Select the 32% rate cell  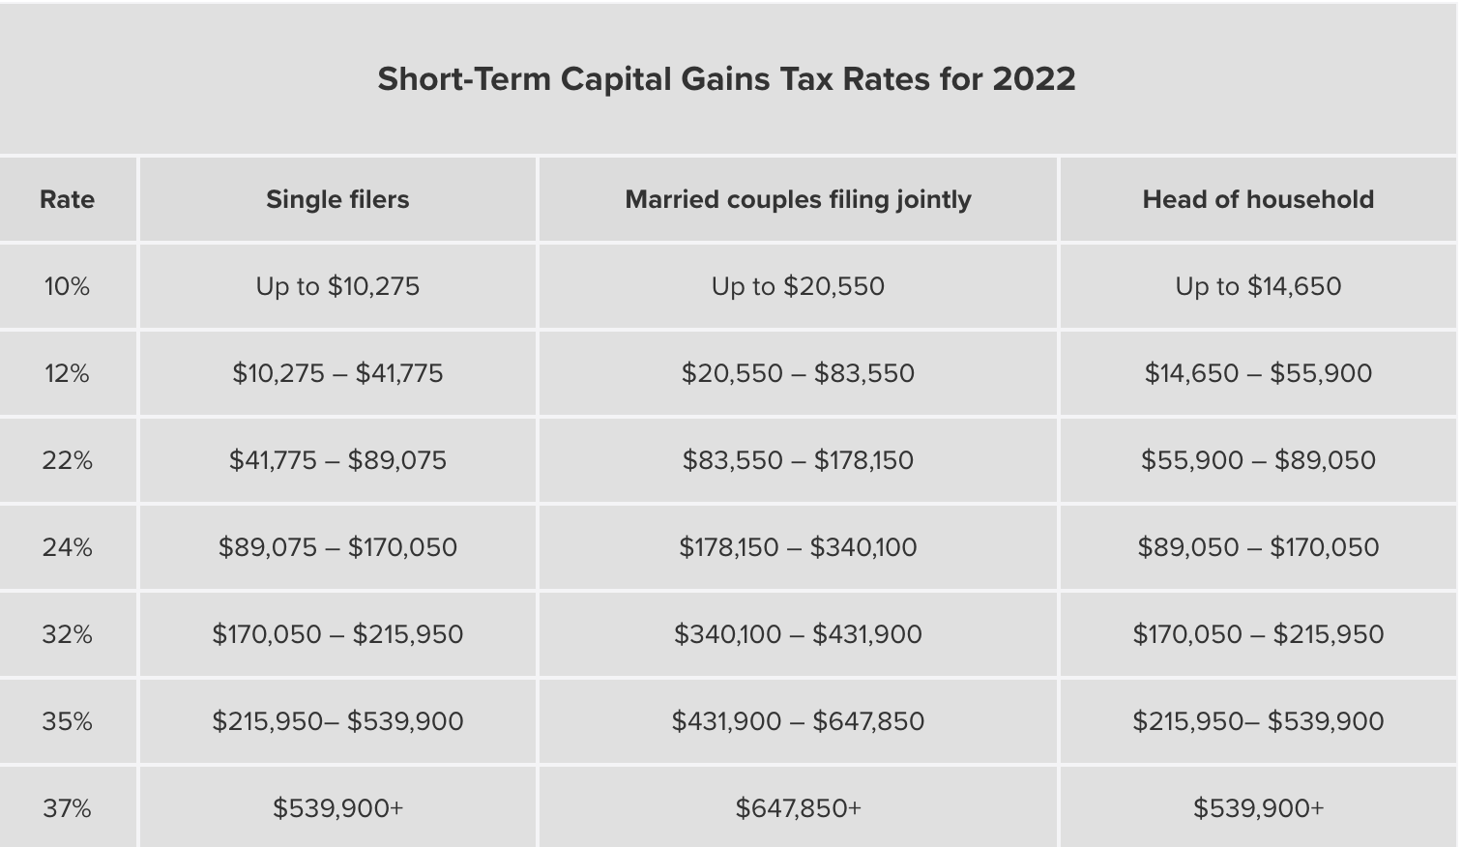point(67,634)
